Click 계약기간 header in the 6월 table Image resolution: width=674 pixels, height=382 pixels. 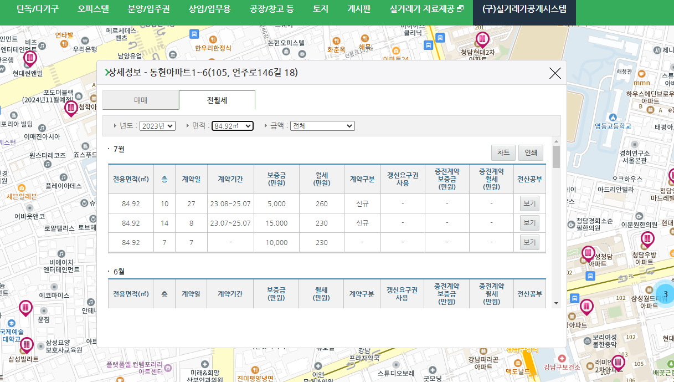click(230, 294)
